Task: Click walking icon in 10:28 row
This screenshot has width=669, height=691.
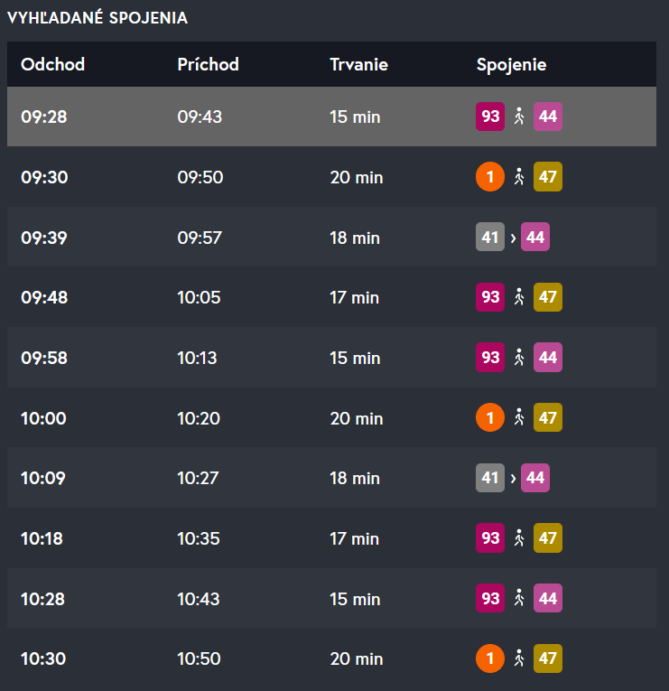Action: (519, 599)
